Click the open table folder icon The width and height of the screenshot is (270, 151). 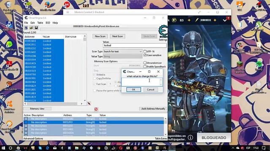31,28
